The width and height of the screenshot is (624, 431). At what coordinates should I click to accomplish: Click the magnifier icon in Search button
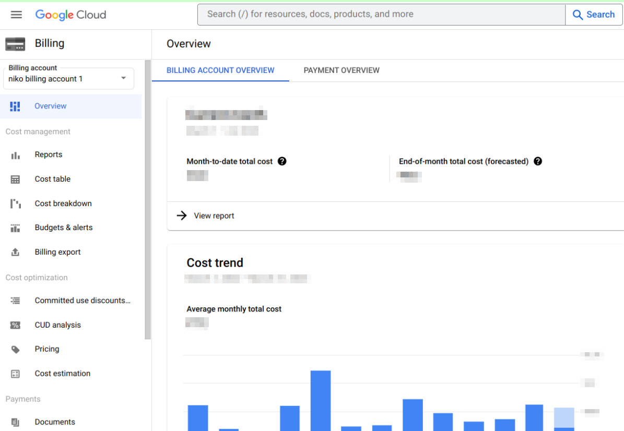point(578,15)
